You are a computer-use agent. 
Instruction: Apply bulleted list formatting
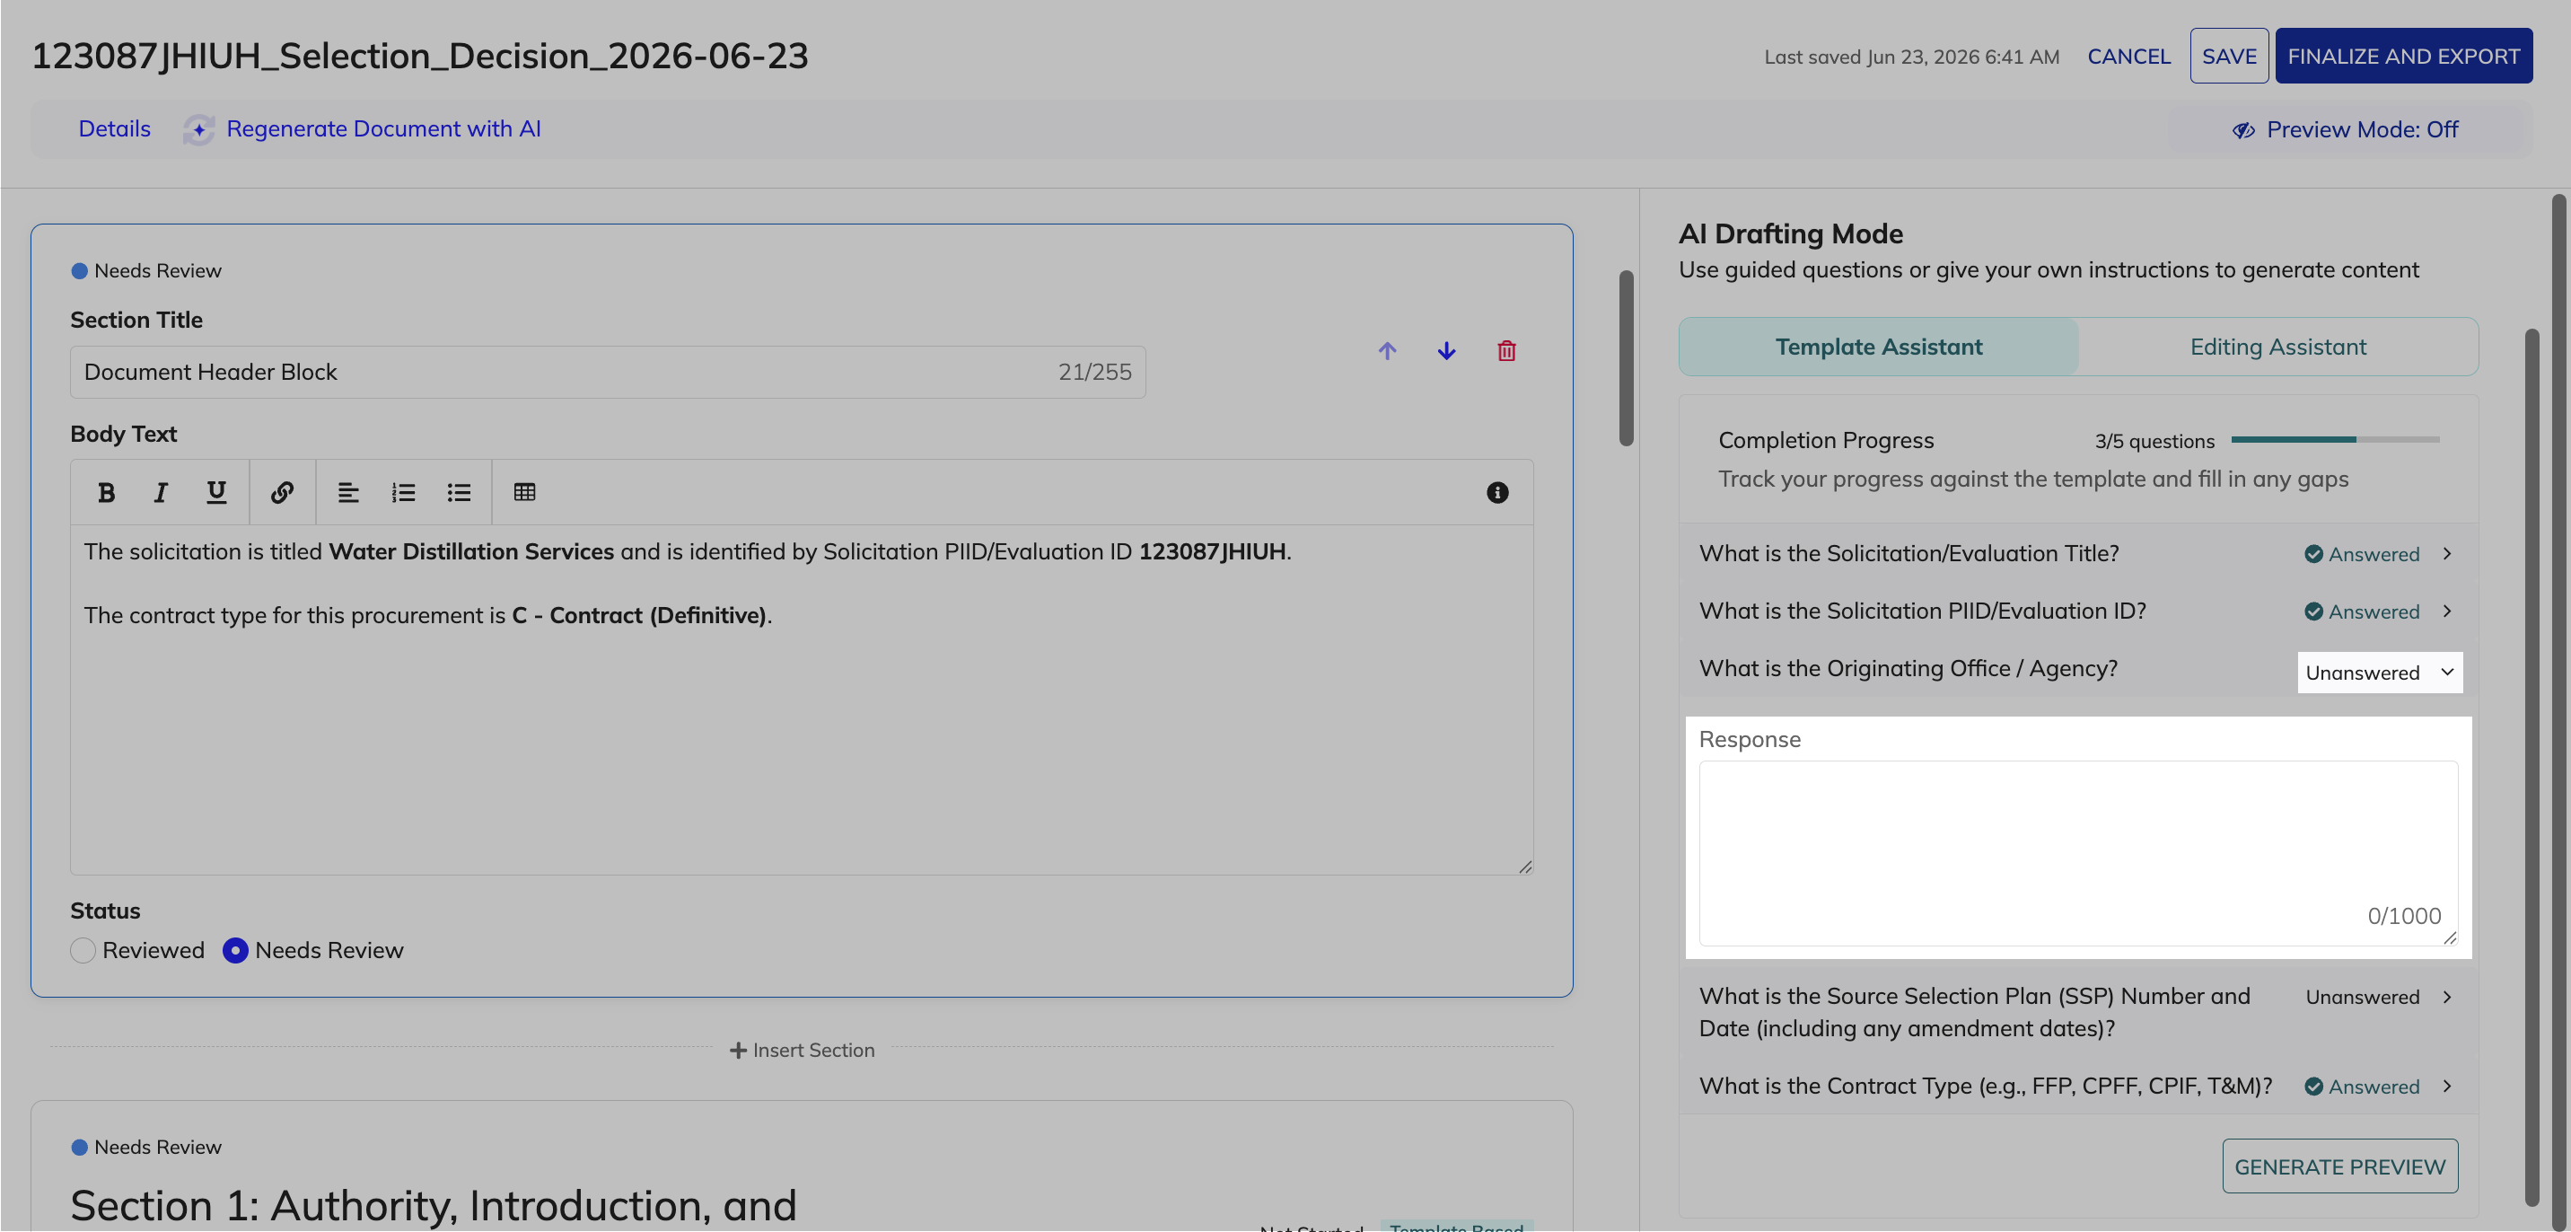(x=459, y=492)
